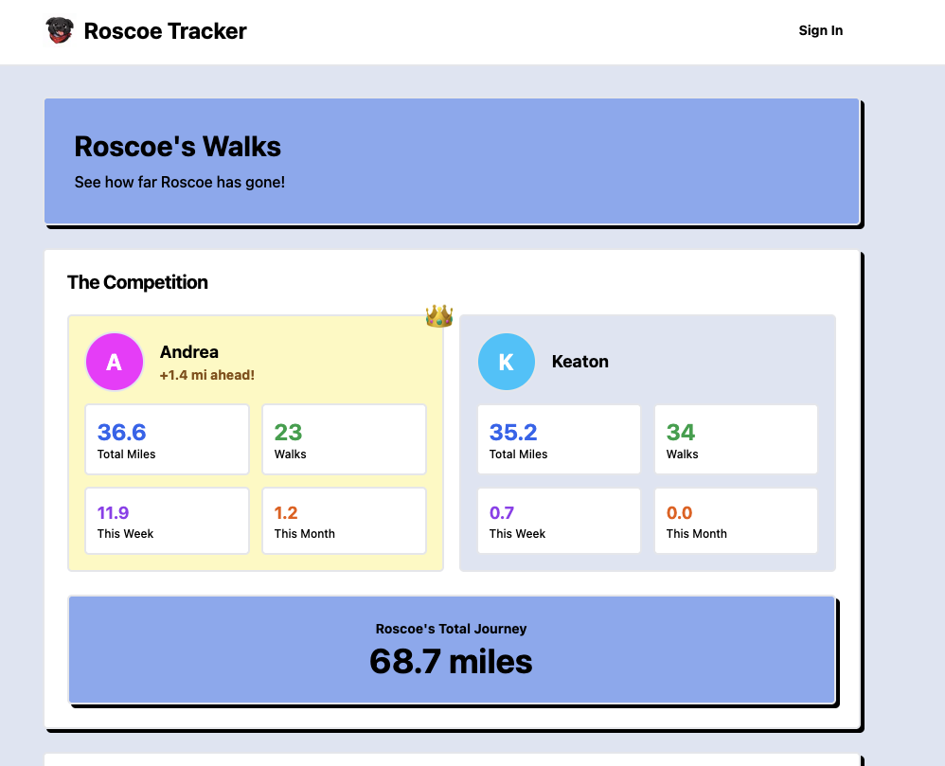The image size is (945, 766).
Task: Click 'See how far Roscoe has gone!' text
Action: tap(180, 182)
